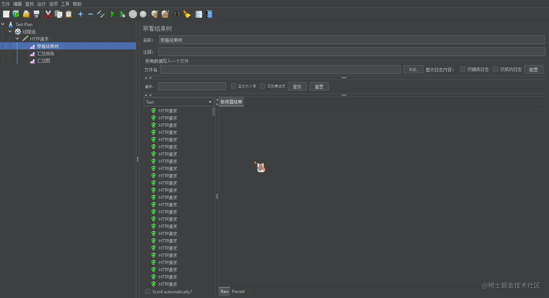Click the Open file folder icon
This screenshot has width=549, height=298.
click(26, 14)
